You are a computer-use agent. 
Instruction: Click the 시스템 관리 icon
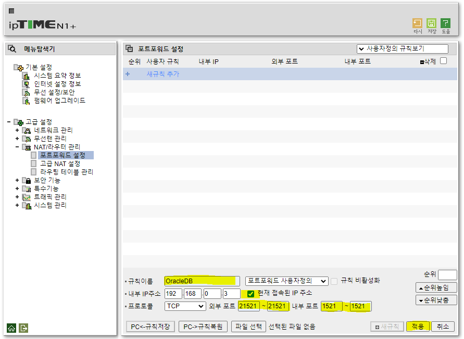[27, 205]
